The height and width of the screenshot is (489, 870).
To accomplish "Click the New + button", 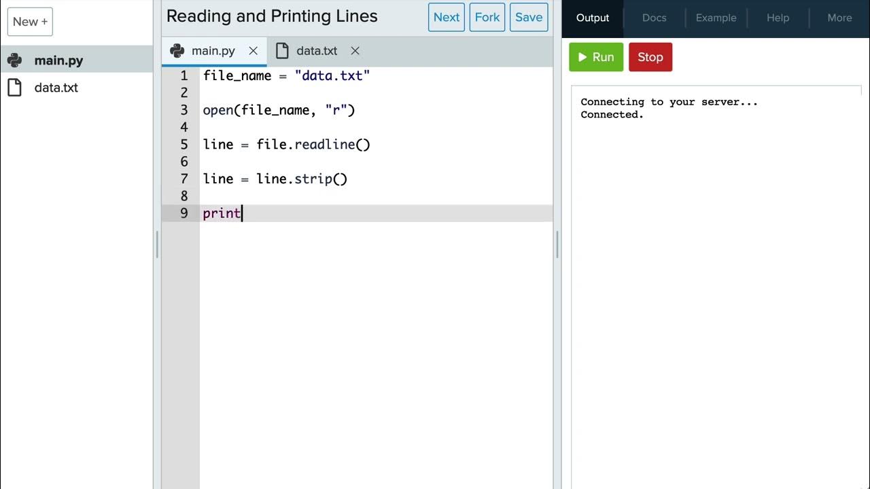I will tap(30, 22).
